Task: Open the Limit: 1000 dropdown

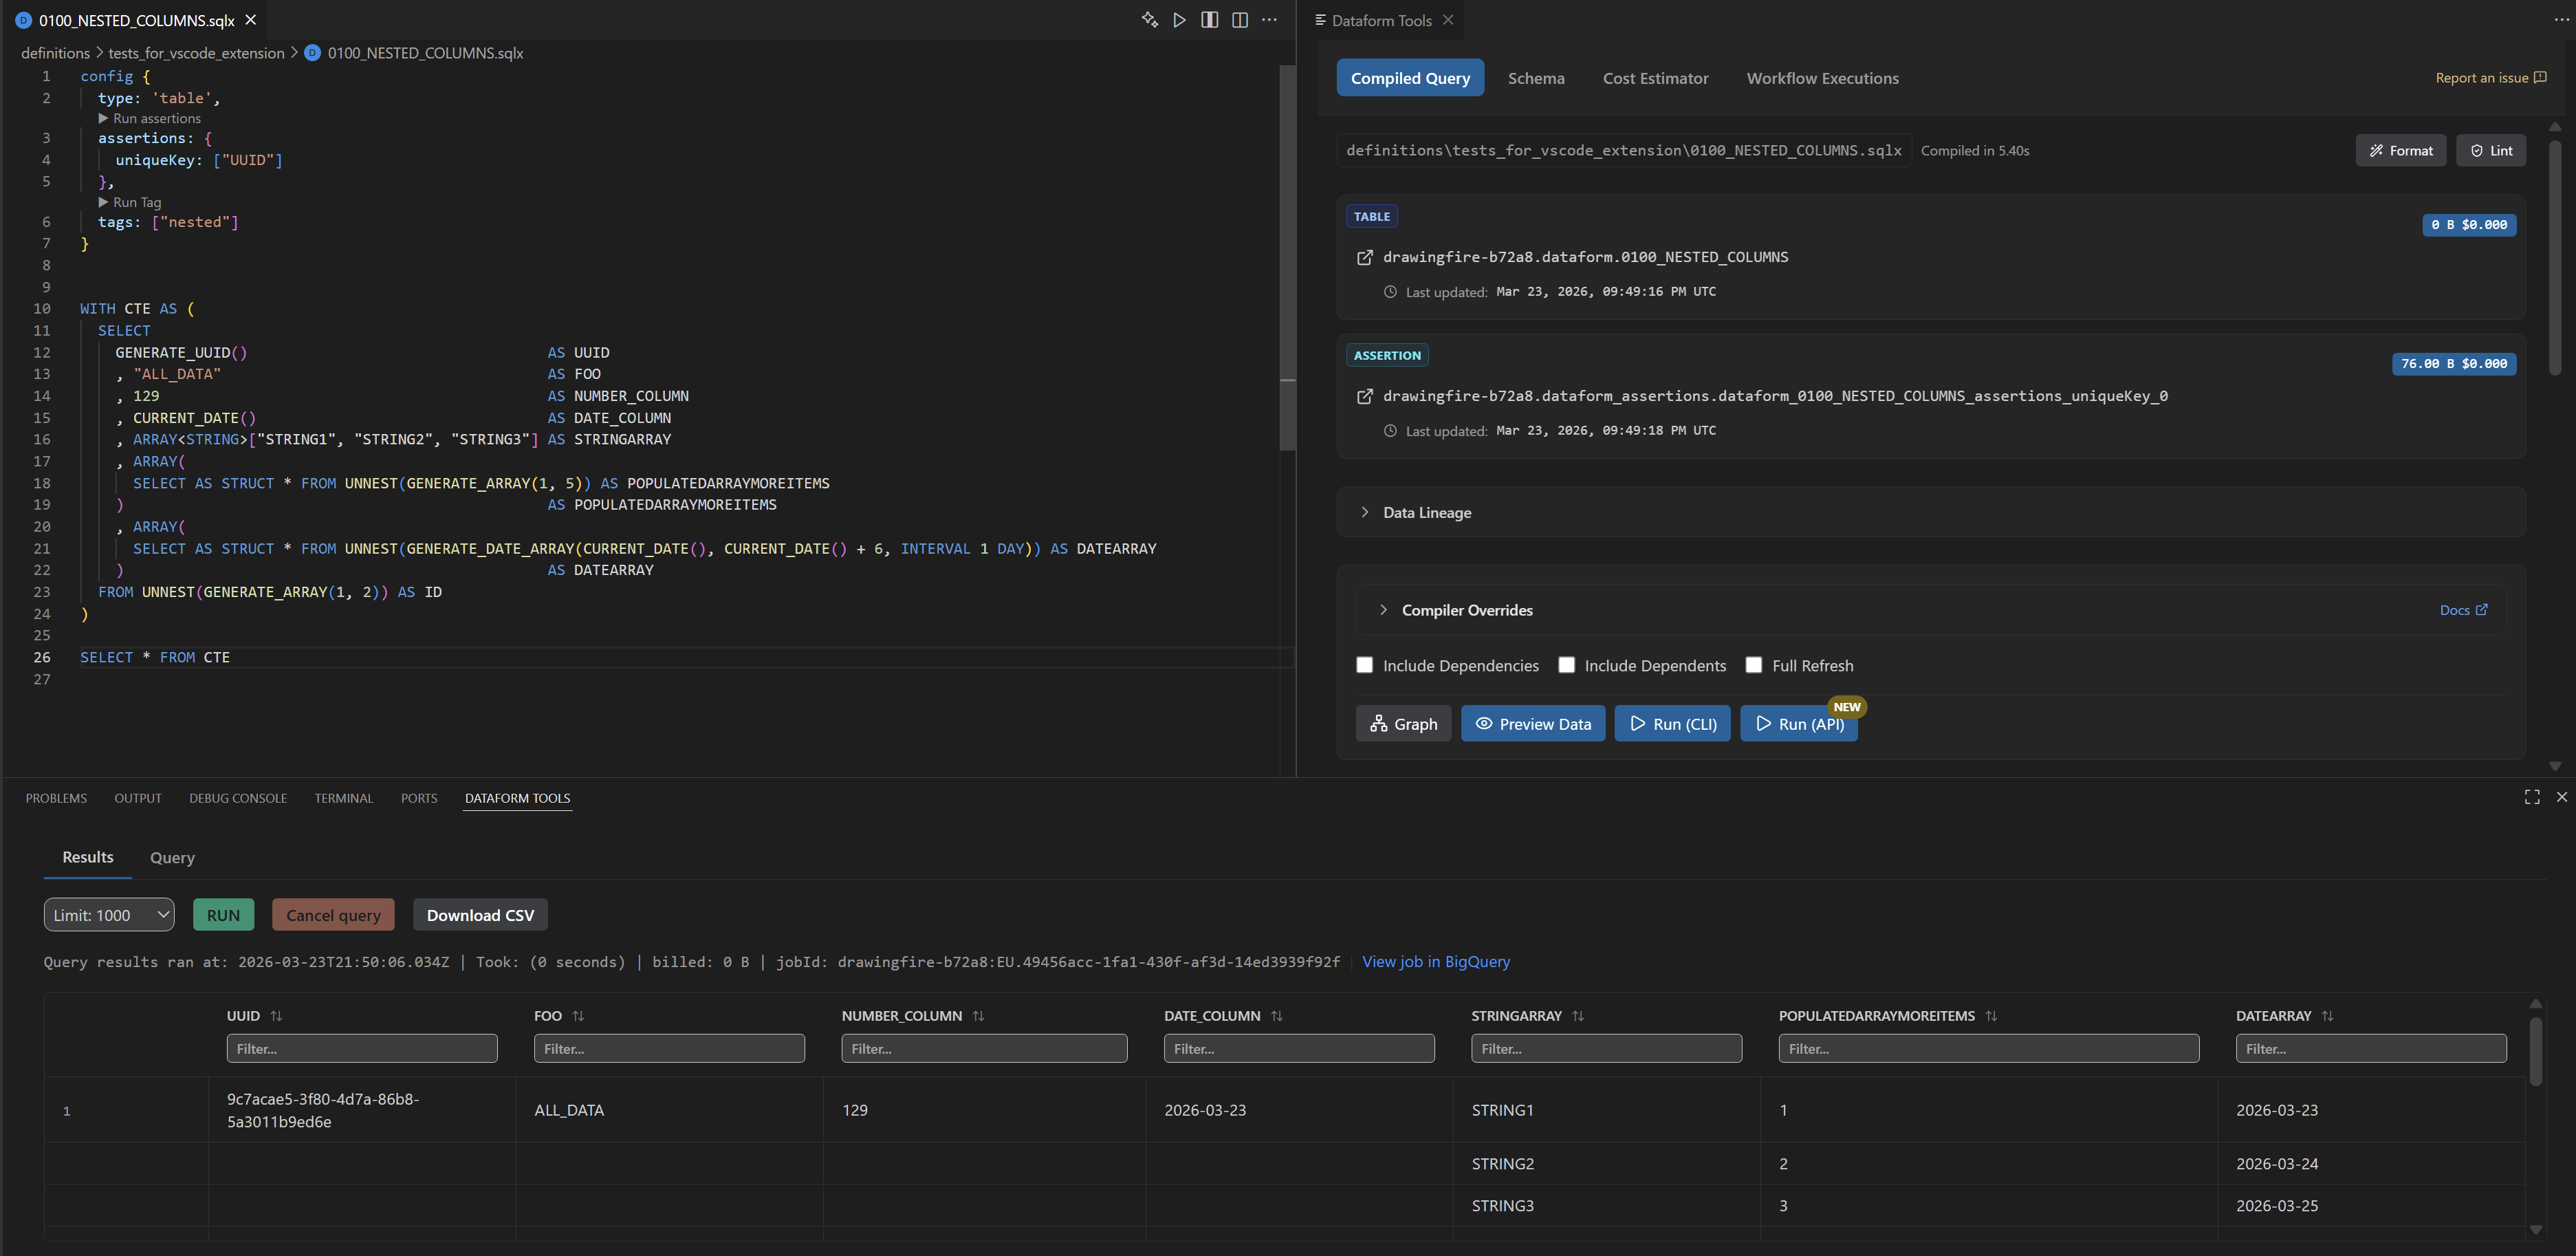Action: click(x=108, y=914)
